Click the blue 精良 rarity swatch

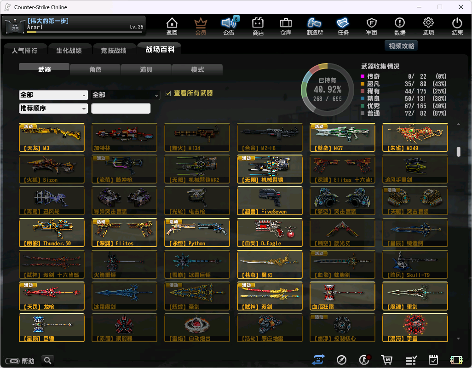363,98
